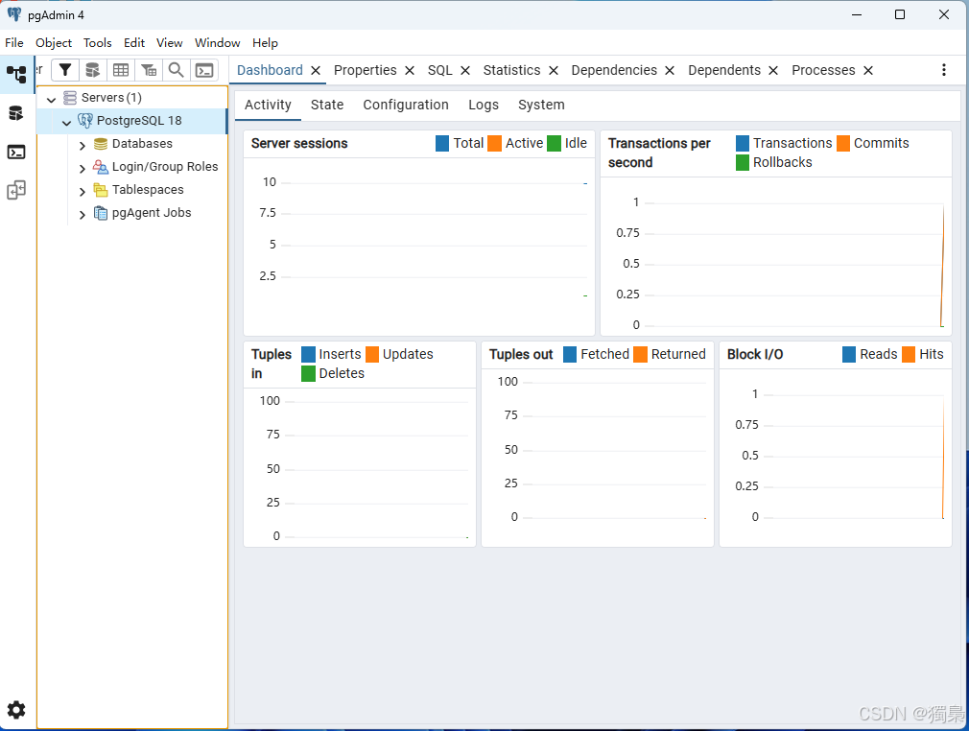Switch to the Processes tab

[823, 70]
